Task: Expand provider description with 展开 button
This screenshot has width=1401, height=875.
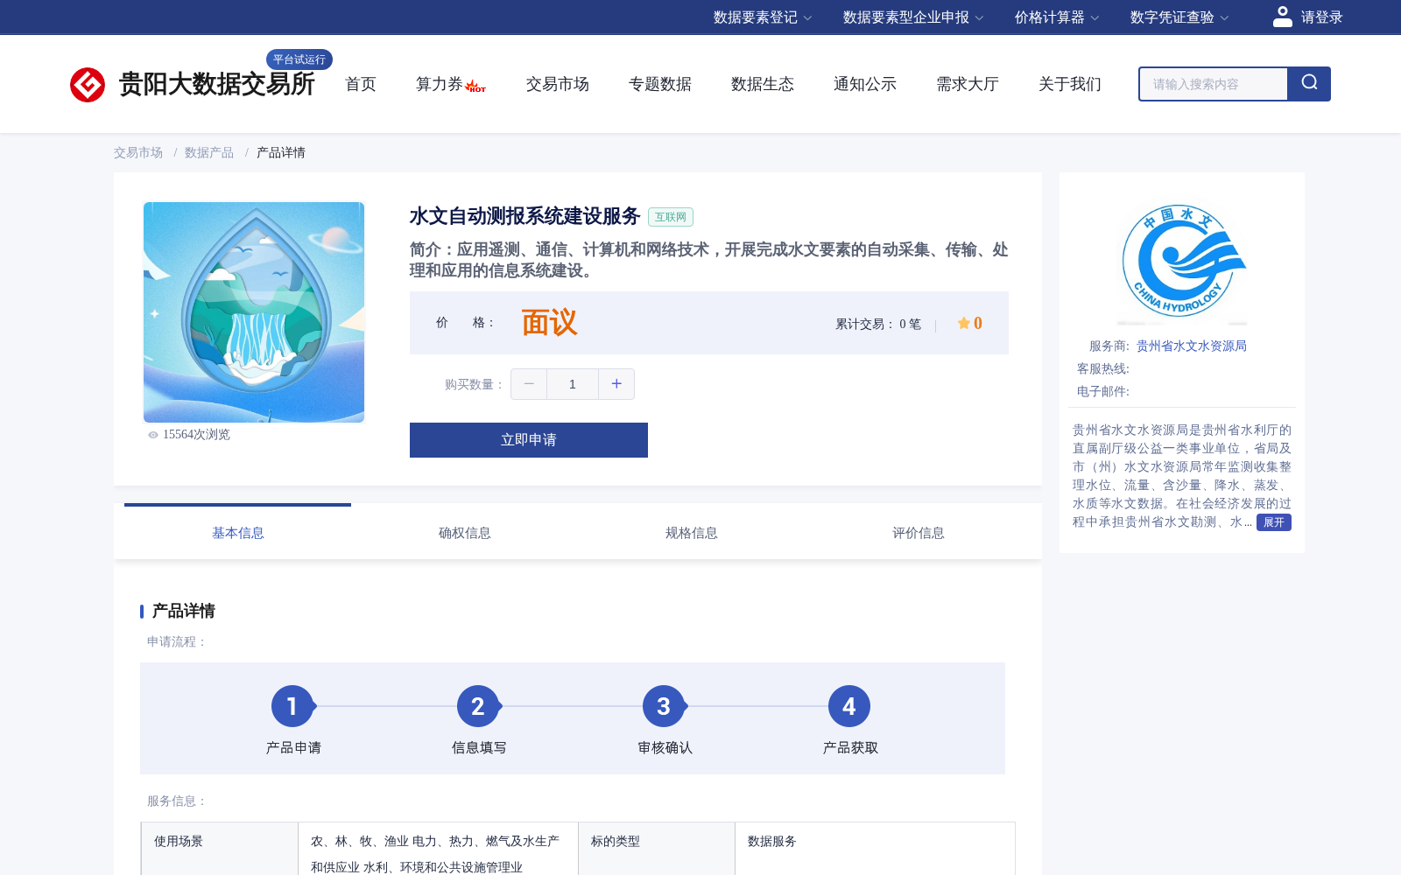Action: [x=1274, y=522]
